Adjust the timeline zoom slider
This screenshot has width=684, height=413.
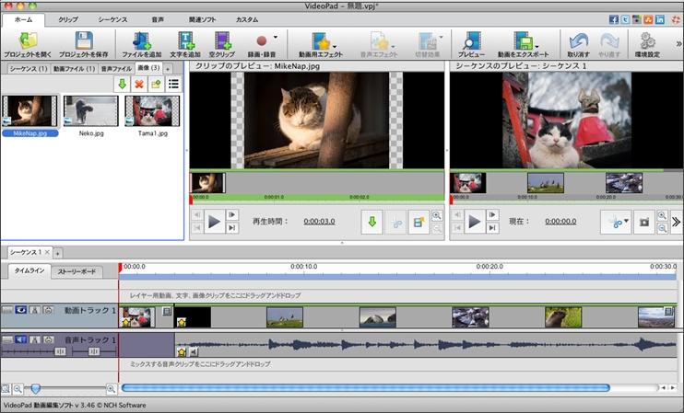click(36, 388)
